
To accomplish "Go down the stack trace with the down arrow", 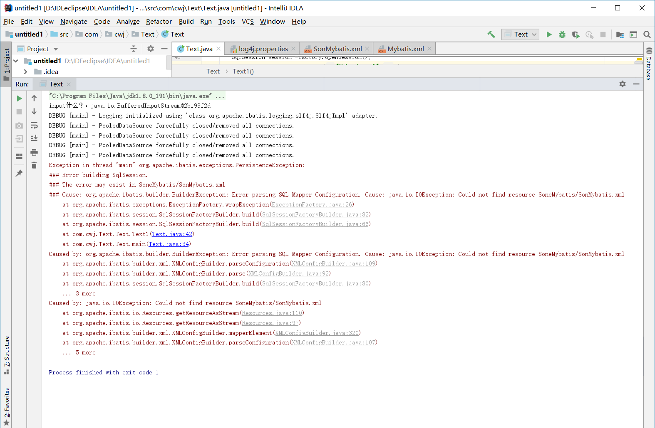I will coord(34,112).
